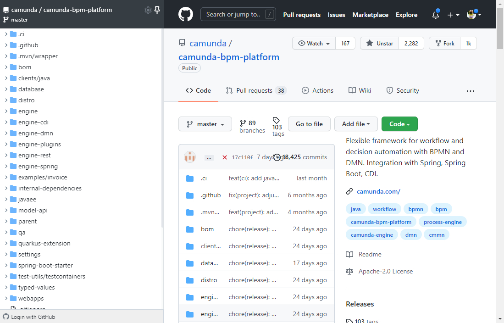This screenshot has width=504, height=323.
Task: Select the dmn topic tag
Action: tap(411, 235)
